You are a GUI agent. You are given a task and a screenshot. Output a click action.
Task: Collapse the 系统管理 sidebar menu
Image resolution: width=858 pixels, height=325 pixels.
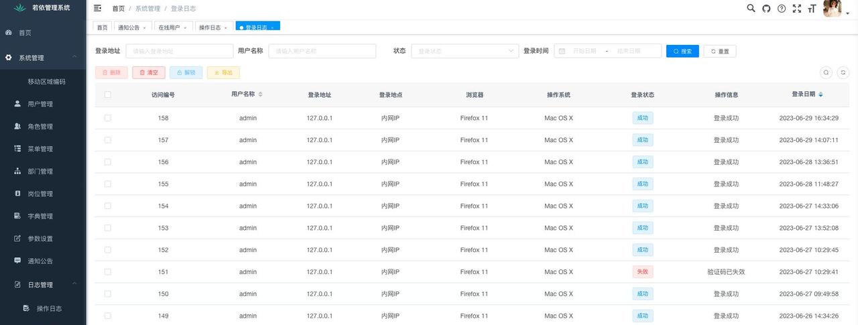pos(75,58)
